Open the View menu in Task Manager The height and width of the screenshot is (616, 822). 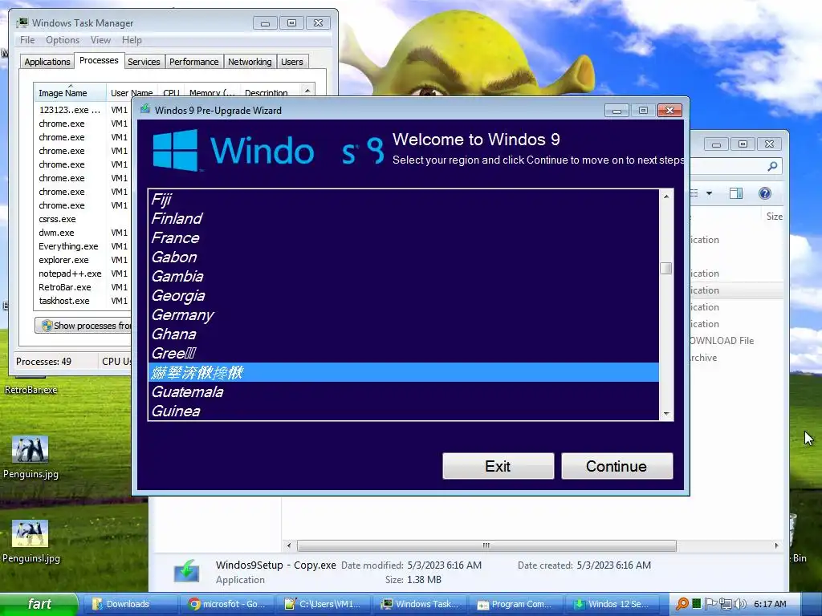coord(100,40)
